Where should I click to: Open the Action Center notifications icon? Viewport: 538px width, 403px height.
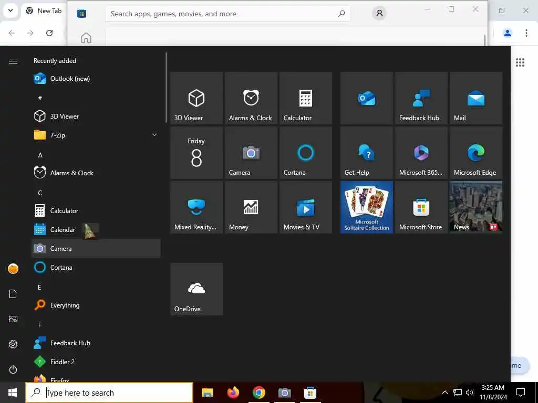[x=521, y=393]
